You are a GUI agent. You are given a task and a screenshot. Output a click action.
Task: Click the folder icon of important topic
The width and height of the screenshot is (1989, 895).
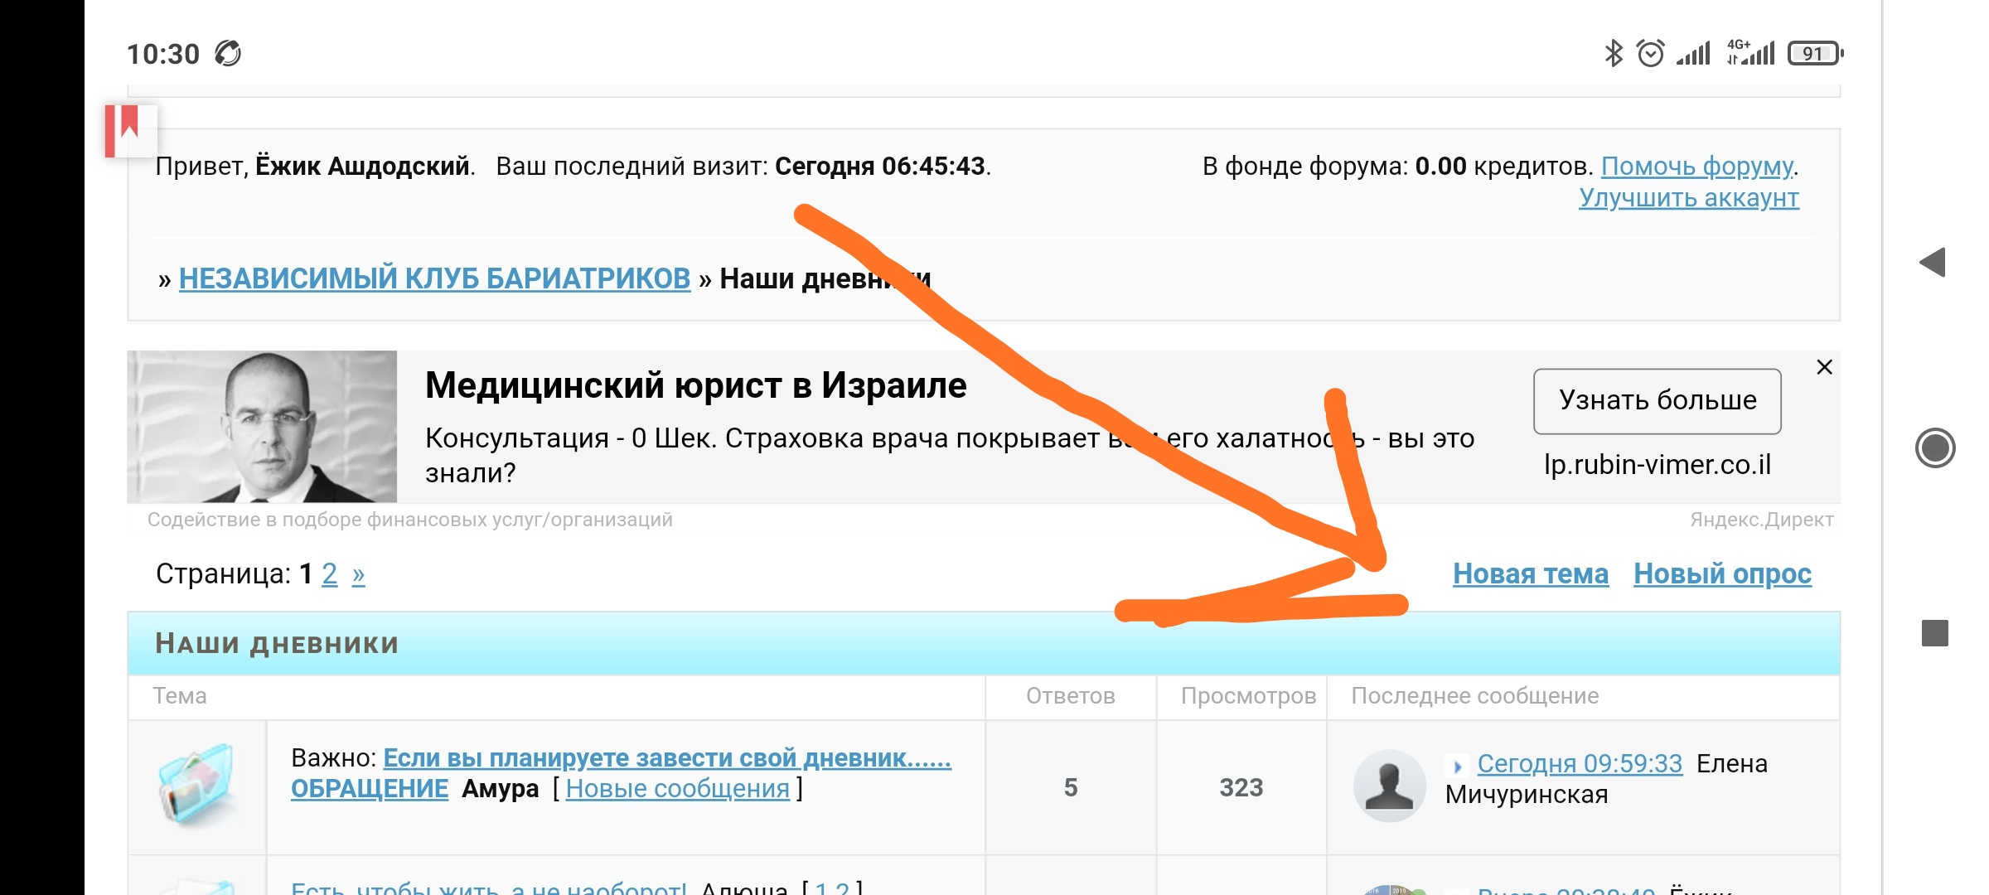click(x=196, y=783)
